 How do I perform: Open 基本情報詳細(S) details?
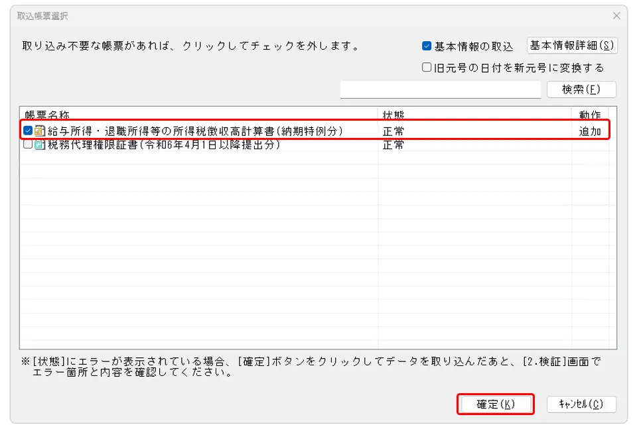coord(573,46)
